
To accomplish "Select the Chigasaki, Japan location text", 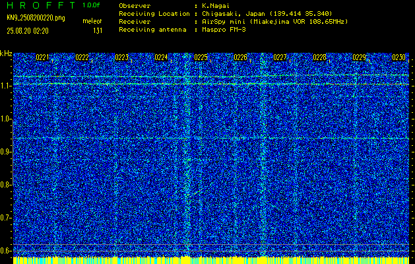I will tap(267, 13).
